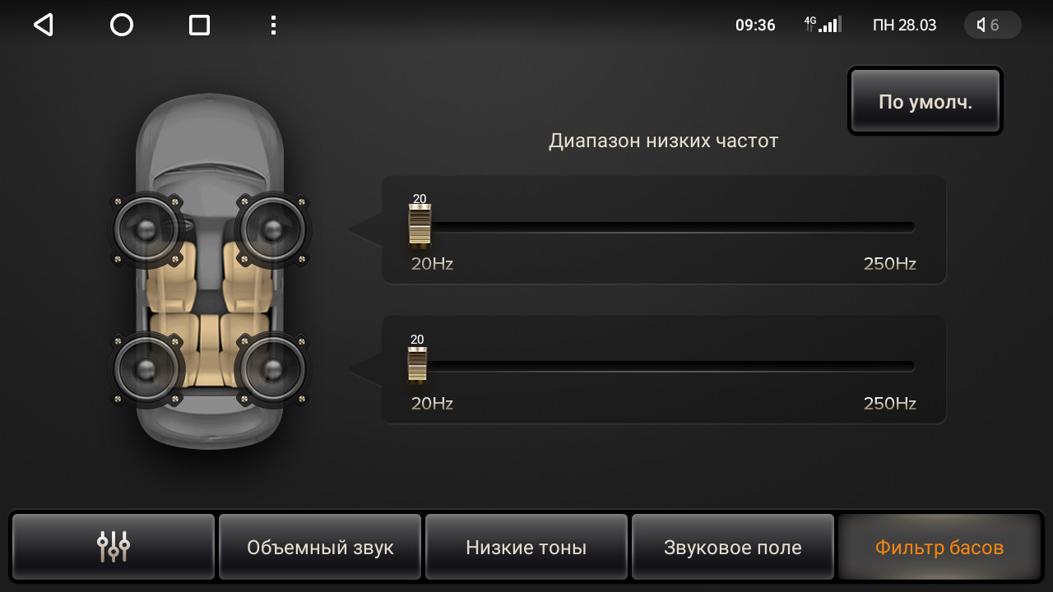This screenshot has width=1053, height=592.
Task: Tap the 09:36 clock display
Action: 755,25
